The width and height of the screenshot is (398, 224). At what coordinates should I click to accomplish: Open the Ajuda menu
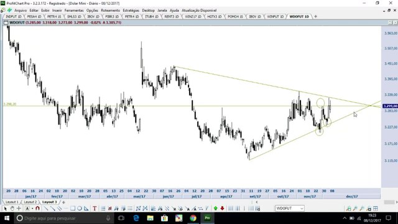(174, 11)
